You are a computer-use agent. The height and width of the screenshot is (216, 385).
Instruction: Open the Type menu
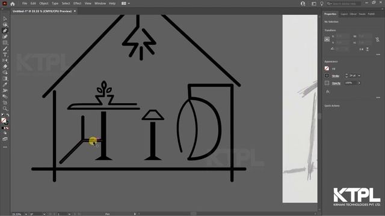click(x=55, y=4)
